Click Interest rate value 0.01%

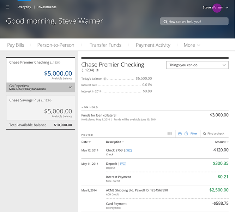coord(147,85)
